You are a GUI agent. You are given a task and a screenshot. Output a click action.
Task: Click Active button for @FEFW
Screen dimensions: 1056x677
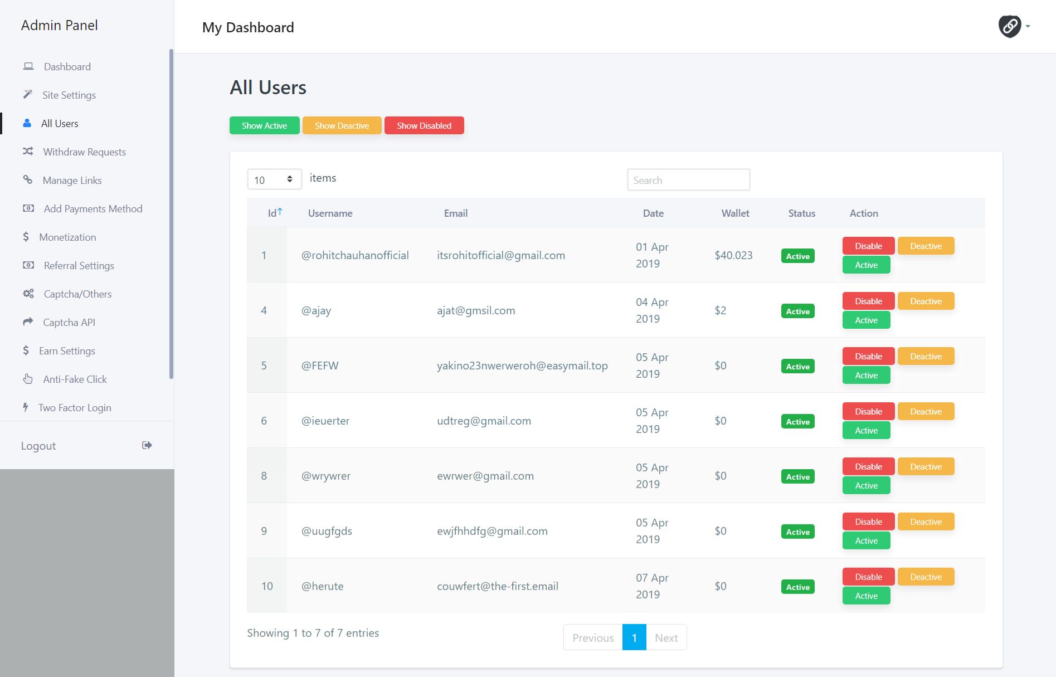click(x=867, y=375)
